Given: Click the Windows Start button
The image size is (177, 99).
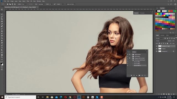Looking at the screenshot, I should click(2, 97).
